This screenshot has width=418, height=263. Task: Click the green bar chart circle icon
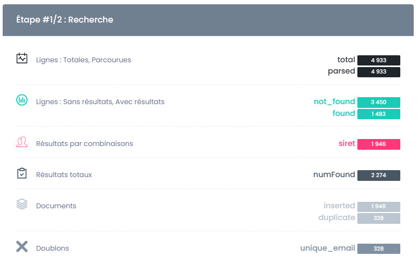click(21, 100)
